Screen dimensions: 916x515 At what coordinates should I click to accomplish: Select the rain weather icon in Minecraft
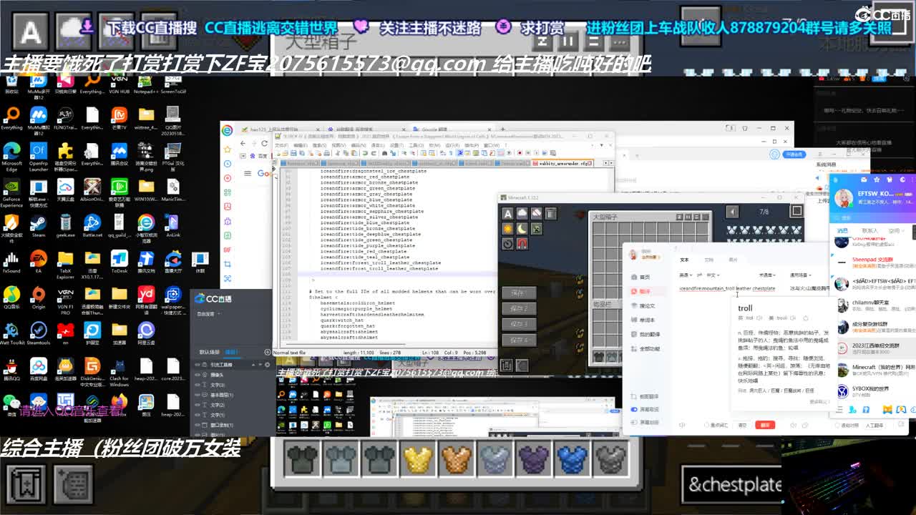pyautogui.click(x=536, y=213)
